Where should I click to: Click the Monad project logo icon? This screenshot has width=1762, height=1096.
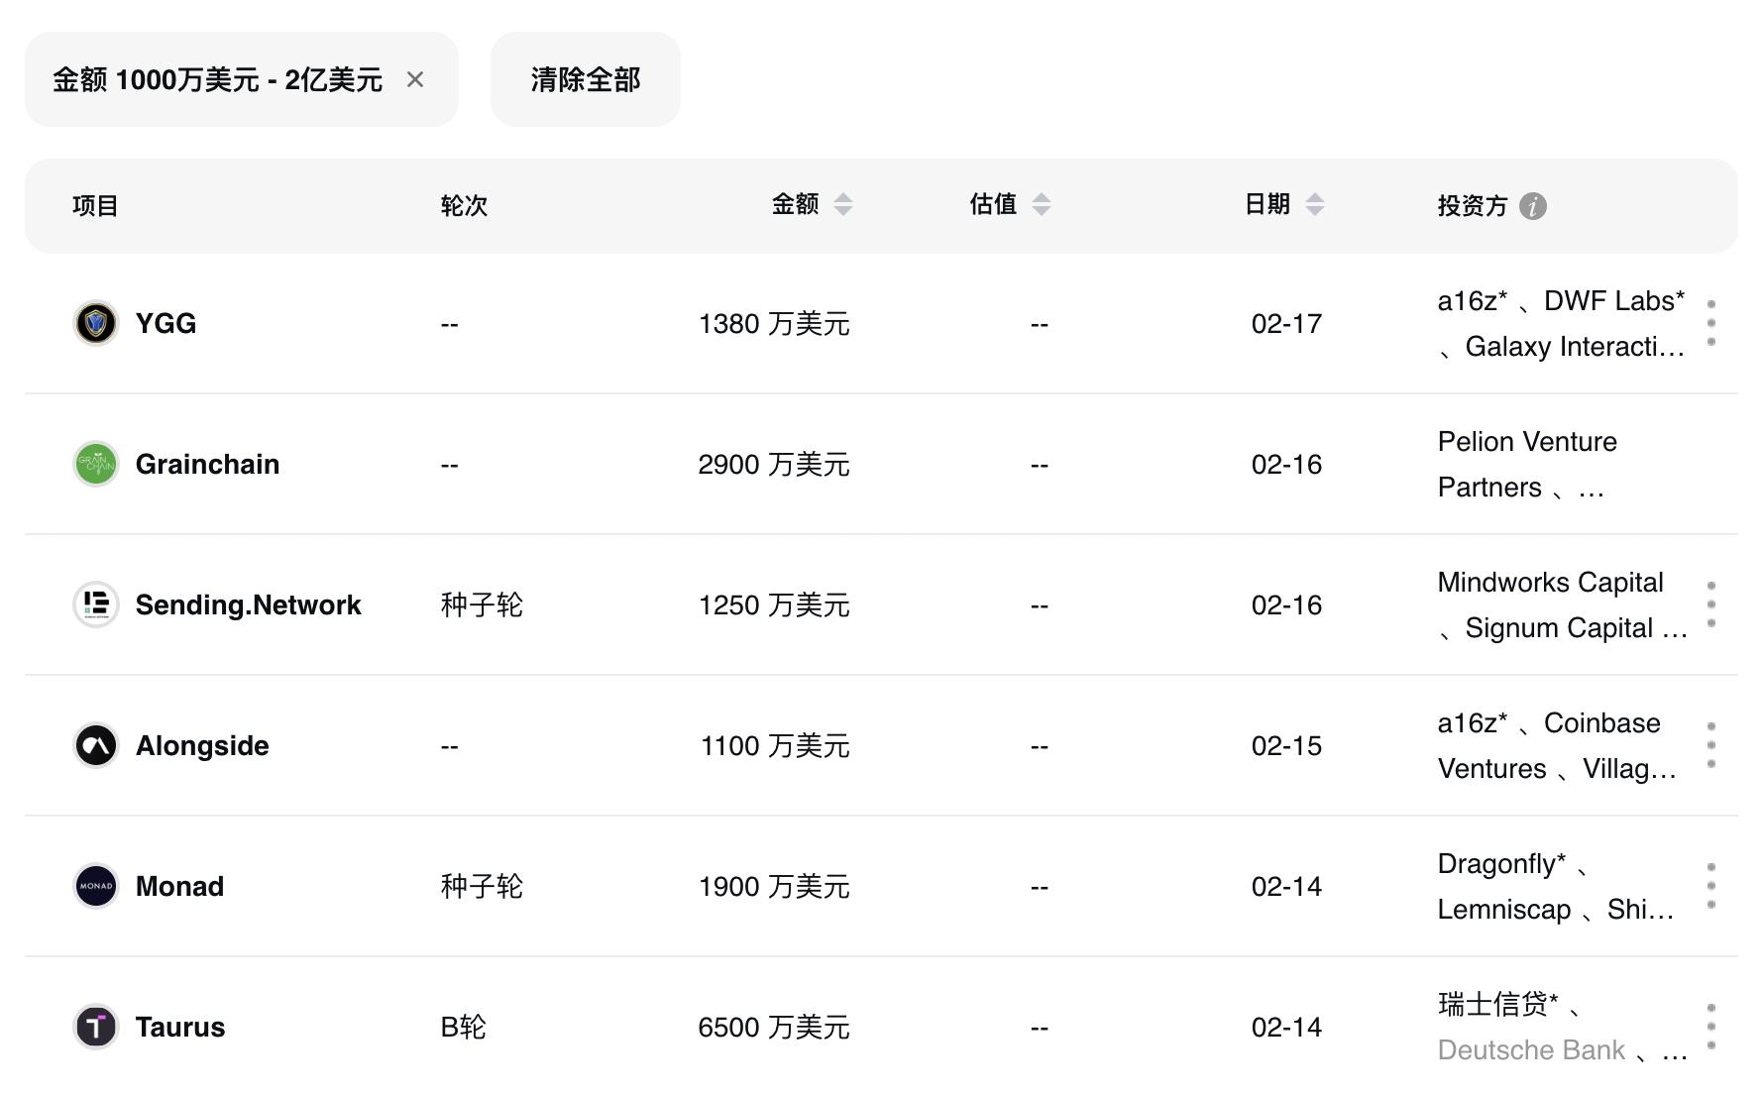96,886
